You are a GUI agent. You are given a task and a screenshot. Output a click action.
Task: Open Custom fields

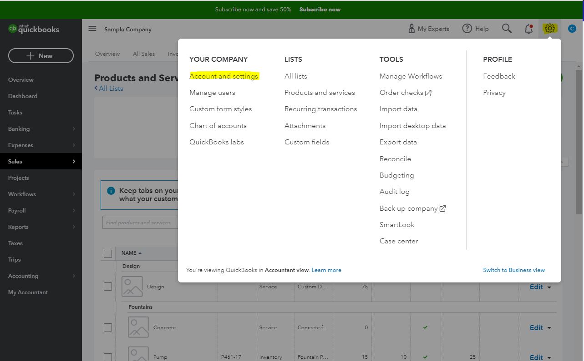coord(307,142)
